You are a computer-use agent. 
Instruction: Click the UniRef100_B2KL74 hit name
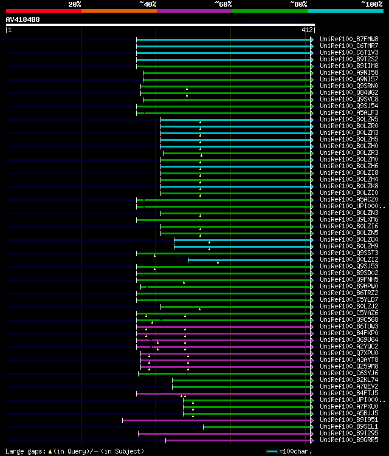[349, 380]
